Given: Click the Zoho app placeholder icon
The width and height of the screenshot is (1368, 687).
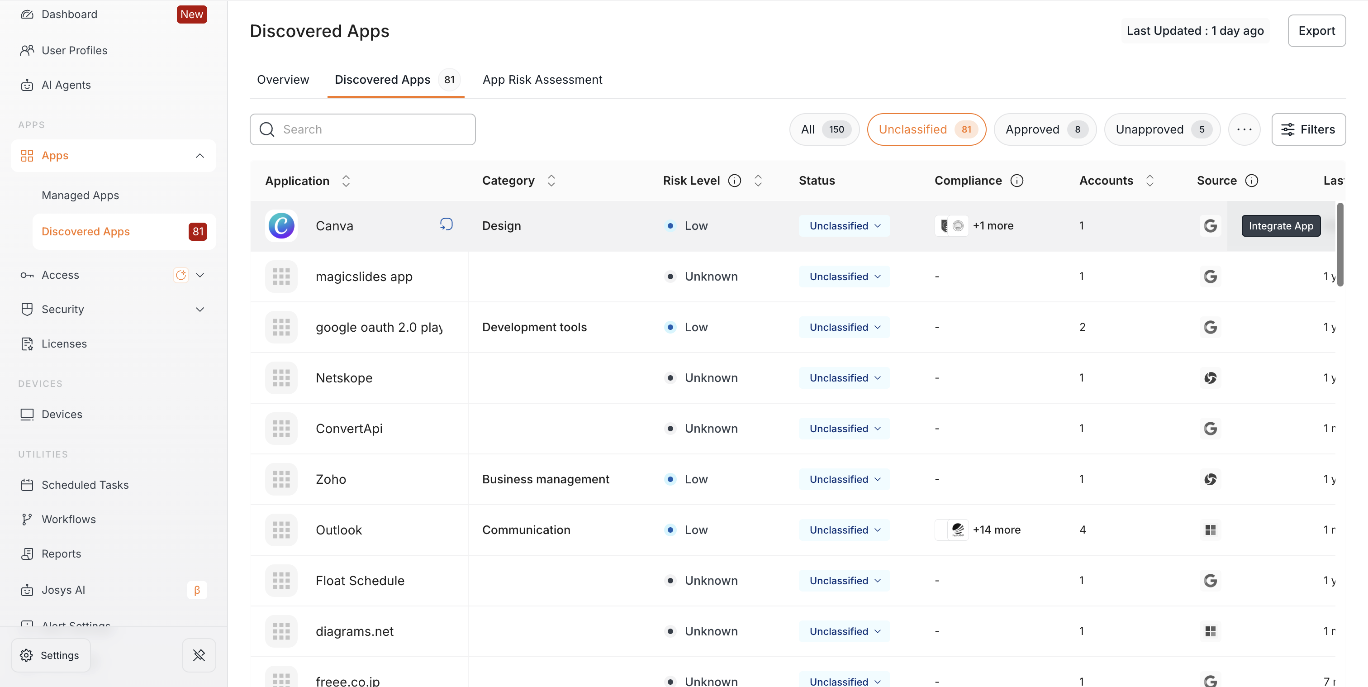Looking at the screenshot, I should pyautogui.click(x=281, y=479).
